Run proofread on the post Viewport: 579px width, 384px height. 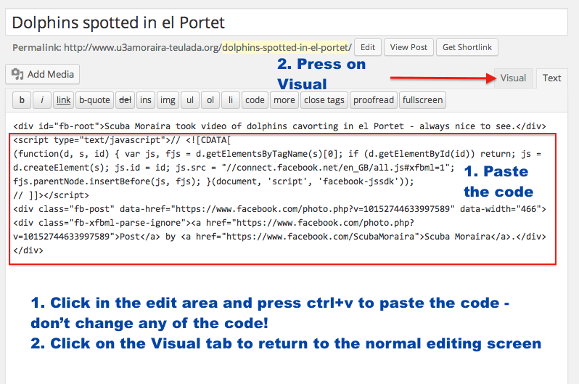tap(374, 100)
